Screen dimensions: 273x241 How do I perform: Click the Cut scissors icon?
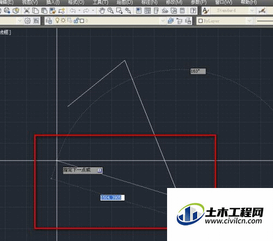27,10
